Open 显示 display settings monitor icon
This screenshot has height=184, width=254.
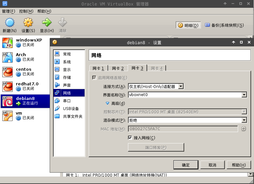[57, 69]
